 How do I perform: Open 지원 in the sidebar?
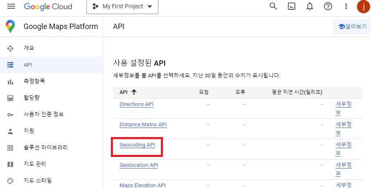click(29, 131)
